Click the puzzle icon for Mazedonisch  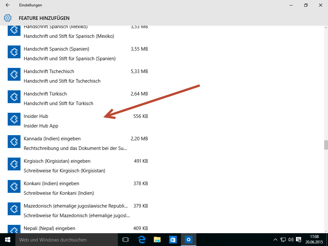click(14, 209)
